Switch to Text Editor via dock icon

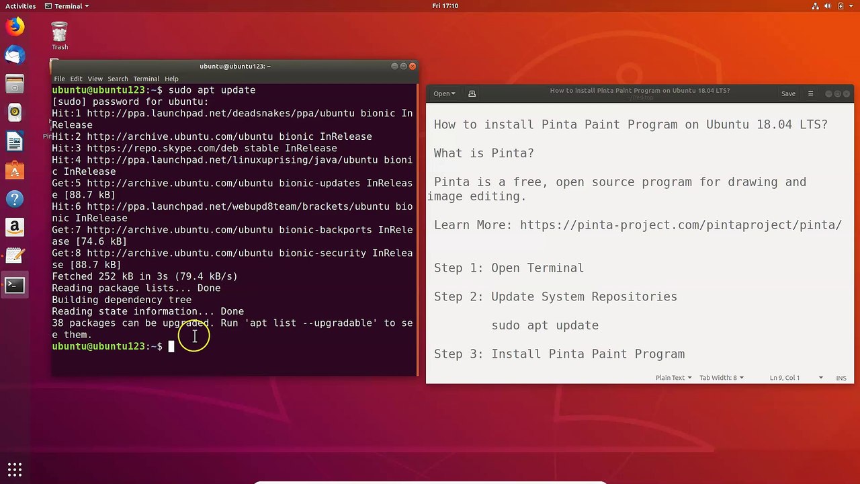(x=15, y=256)
